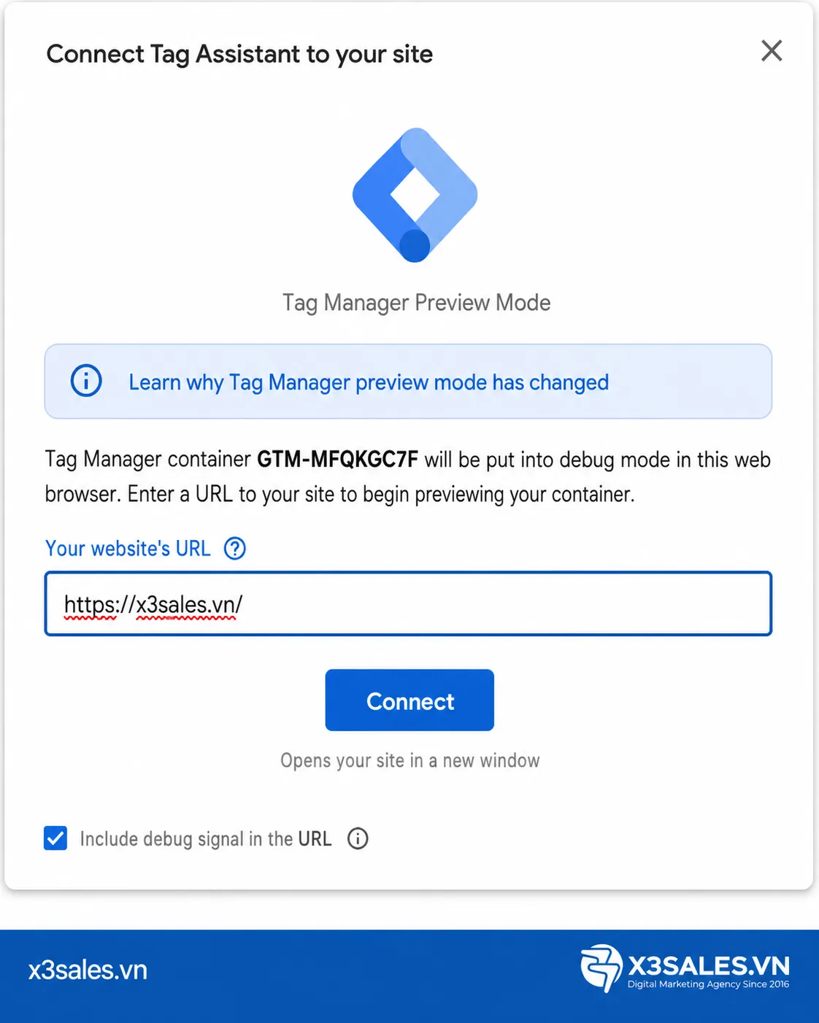Screen dimensions: 819x1023
Task: Click the dialog title 'Connect Tag Assistant to your site'
Action: click(239, 54)
